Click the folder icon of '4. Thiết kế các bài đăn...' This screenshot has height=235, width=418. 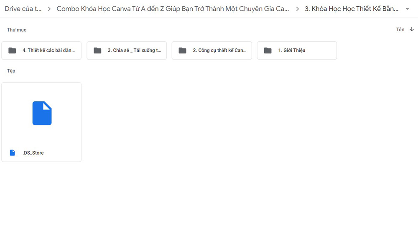click(x=12, y=50)
